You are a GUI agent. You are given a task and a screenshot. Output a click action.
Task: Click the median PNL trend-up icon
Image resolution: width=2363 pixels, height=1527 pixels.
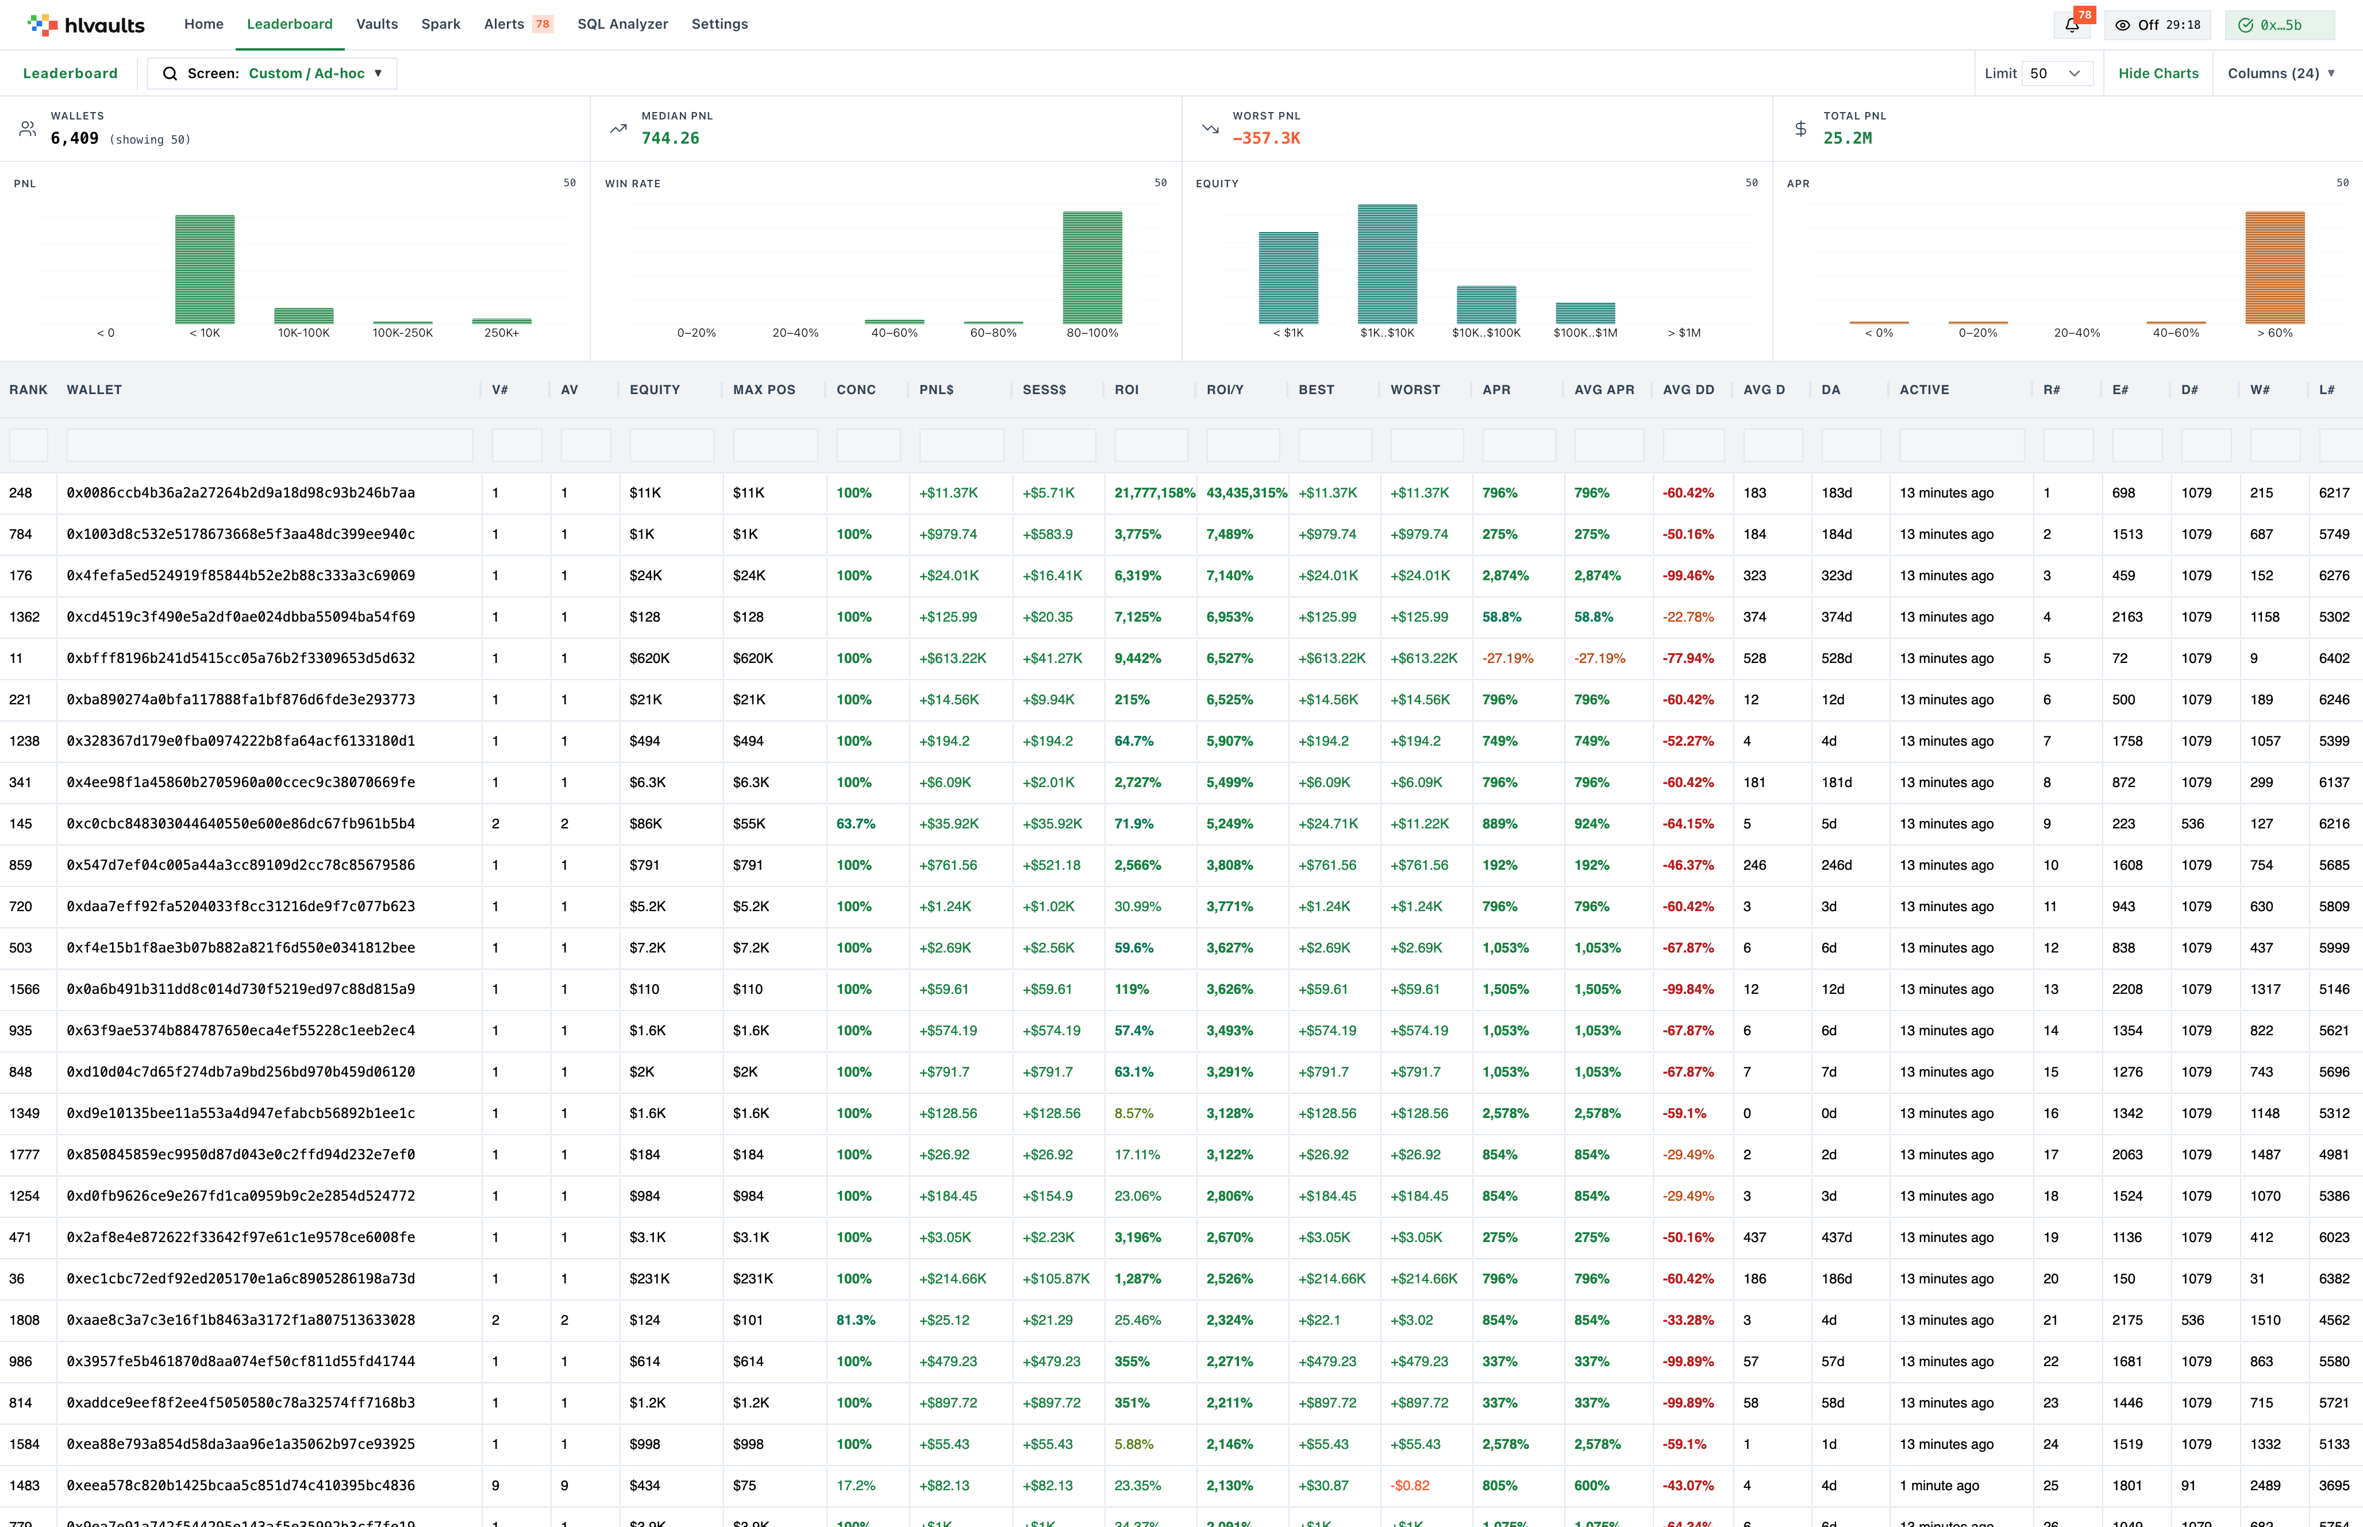(x=619, y=129)
